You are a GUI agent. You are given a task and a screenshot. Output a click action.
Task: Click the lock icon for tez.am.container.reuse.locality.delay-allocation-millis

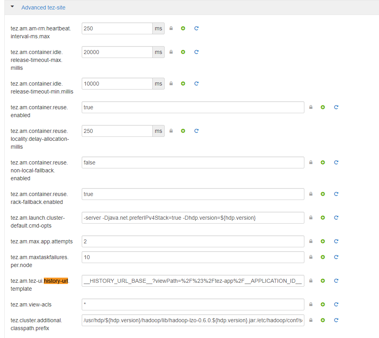point(171,131)
